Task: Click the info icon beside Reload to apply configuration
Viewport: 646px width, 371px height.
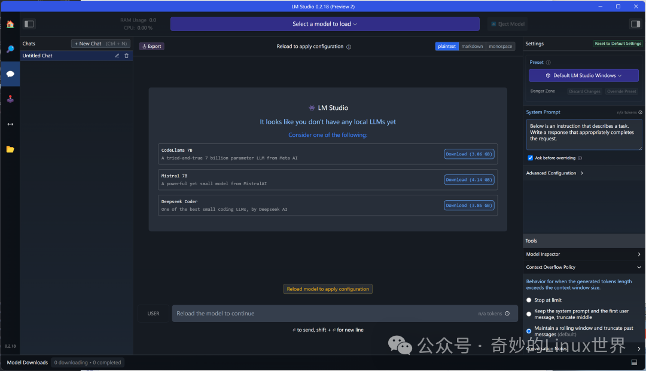Action: (x=349, y=47)
